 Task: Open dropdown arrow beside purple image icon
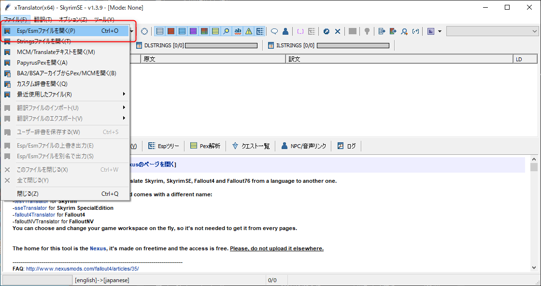[x=440, y=31]
